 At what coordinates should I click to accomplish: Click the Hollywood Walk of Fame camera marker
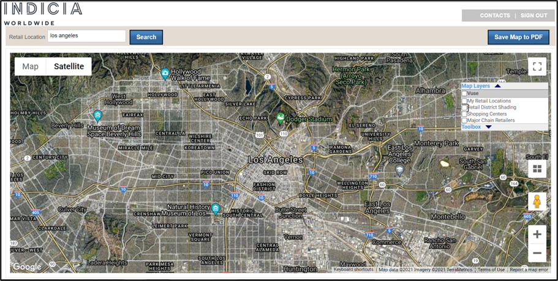[165, 73]
